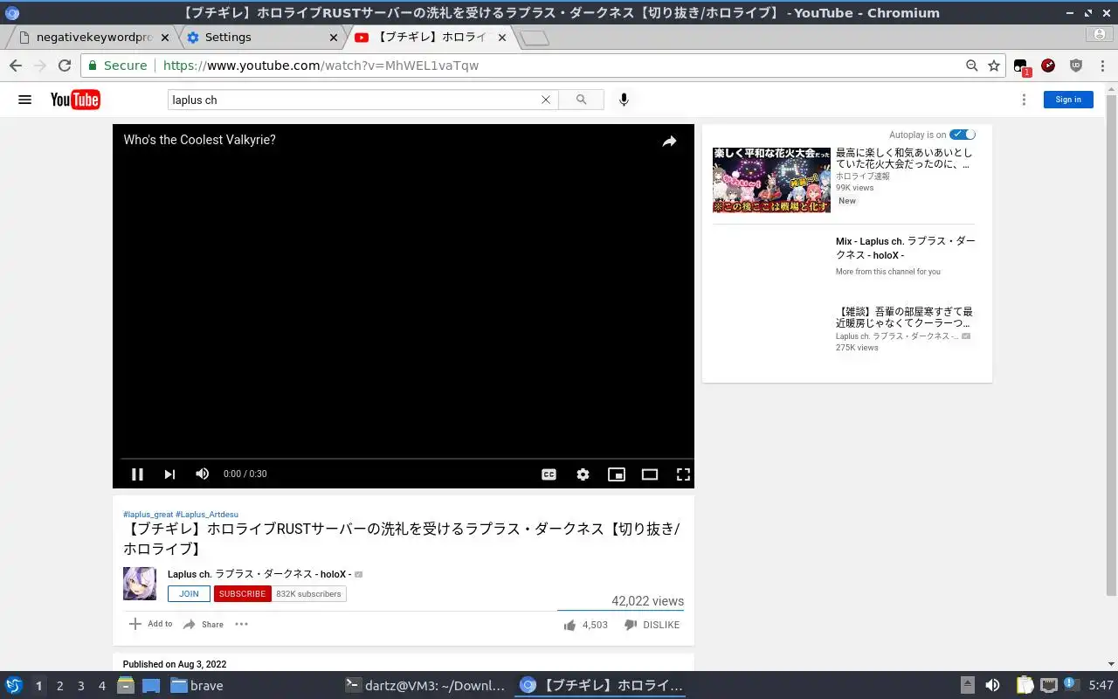
Task: Submit search with the magnifier button
Action: click(581, 100)
